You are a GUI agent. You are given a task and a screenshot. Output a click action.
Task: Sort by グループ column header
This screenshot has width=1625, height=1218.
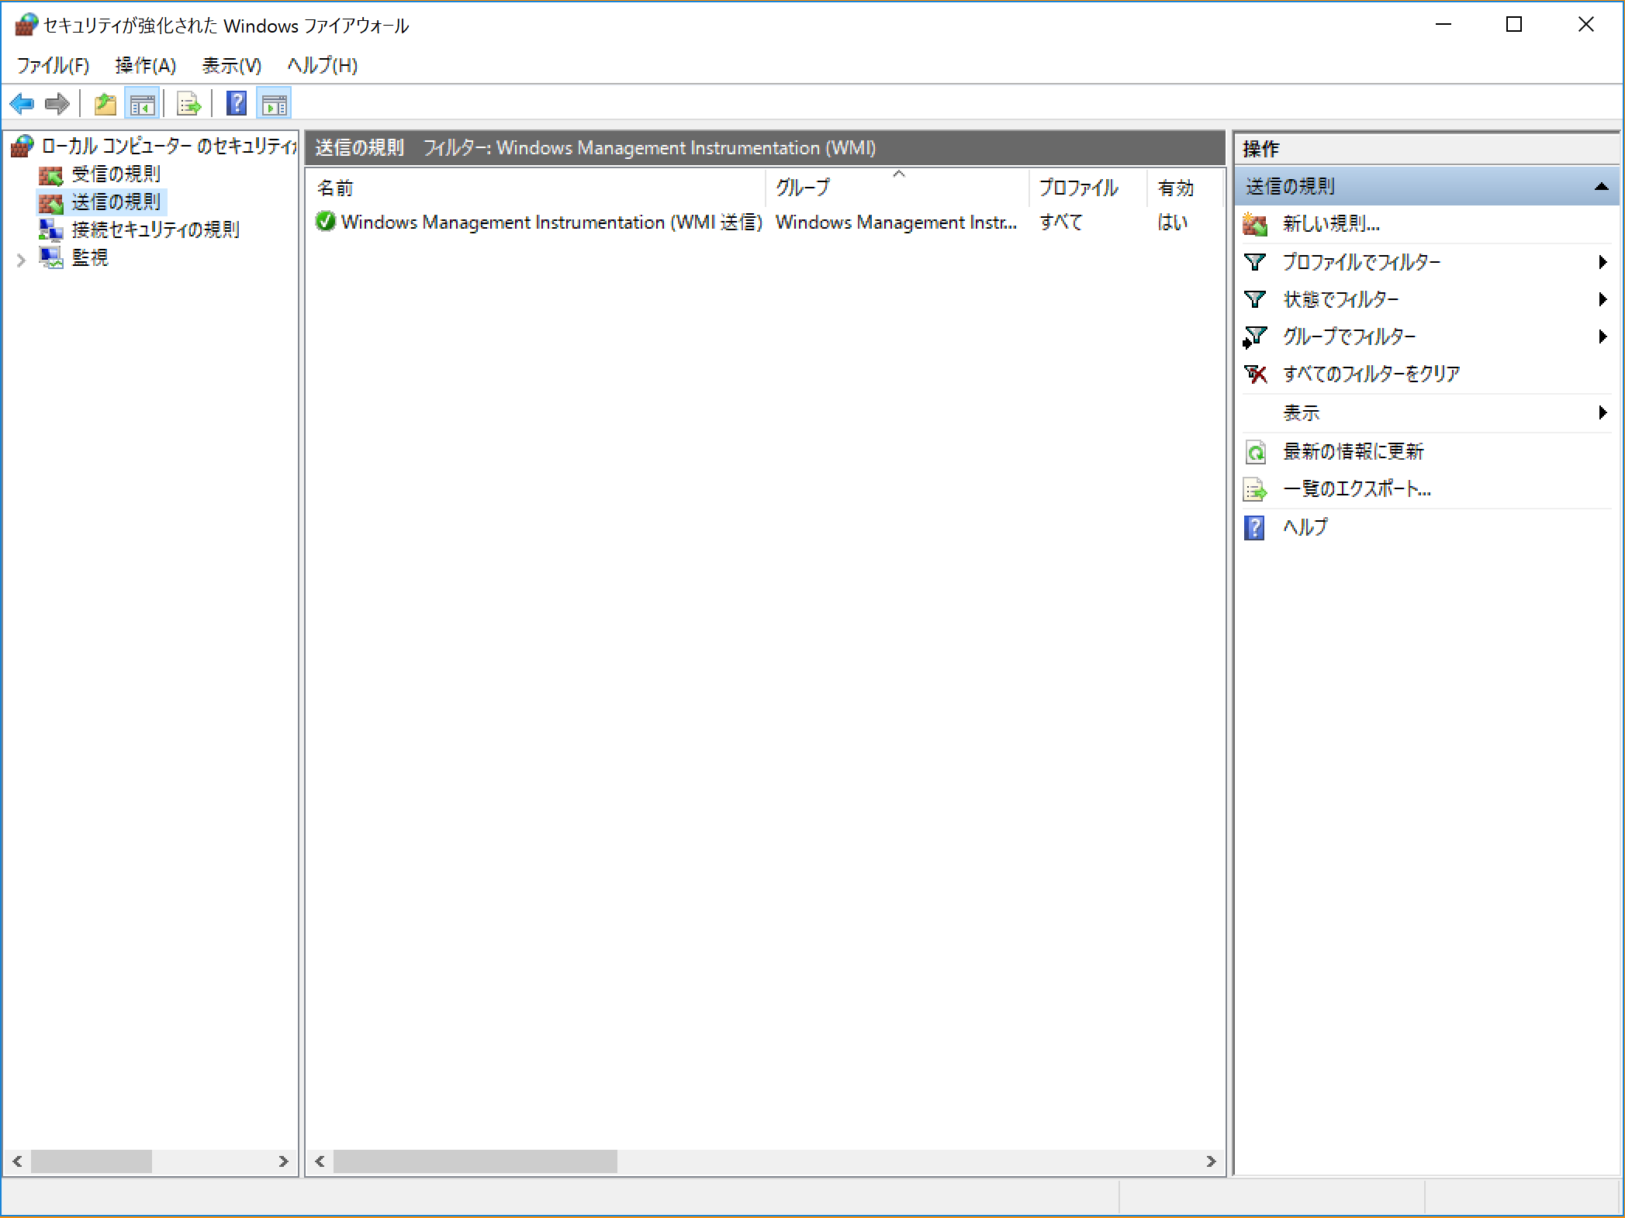coord(897,188)
